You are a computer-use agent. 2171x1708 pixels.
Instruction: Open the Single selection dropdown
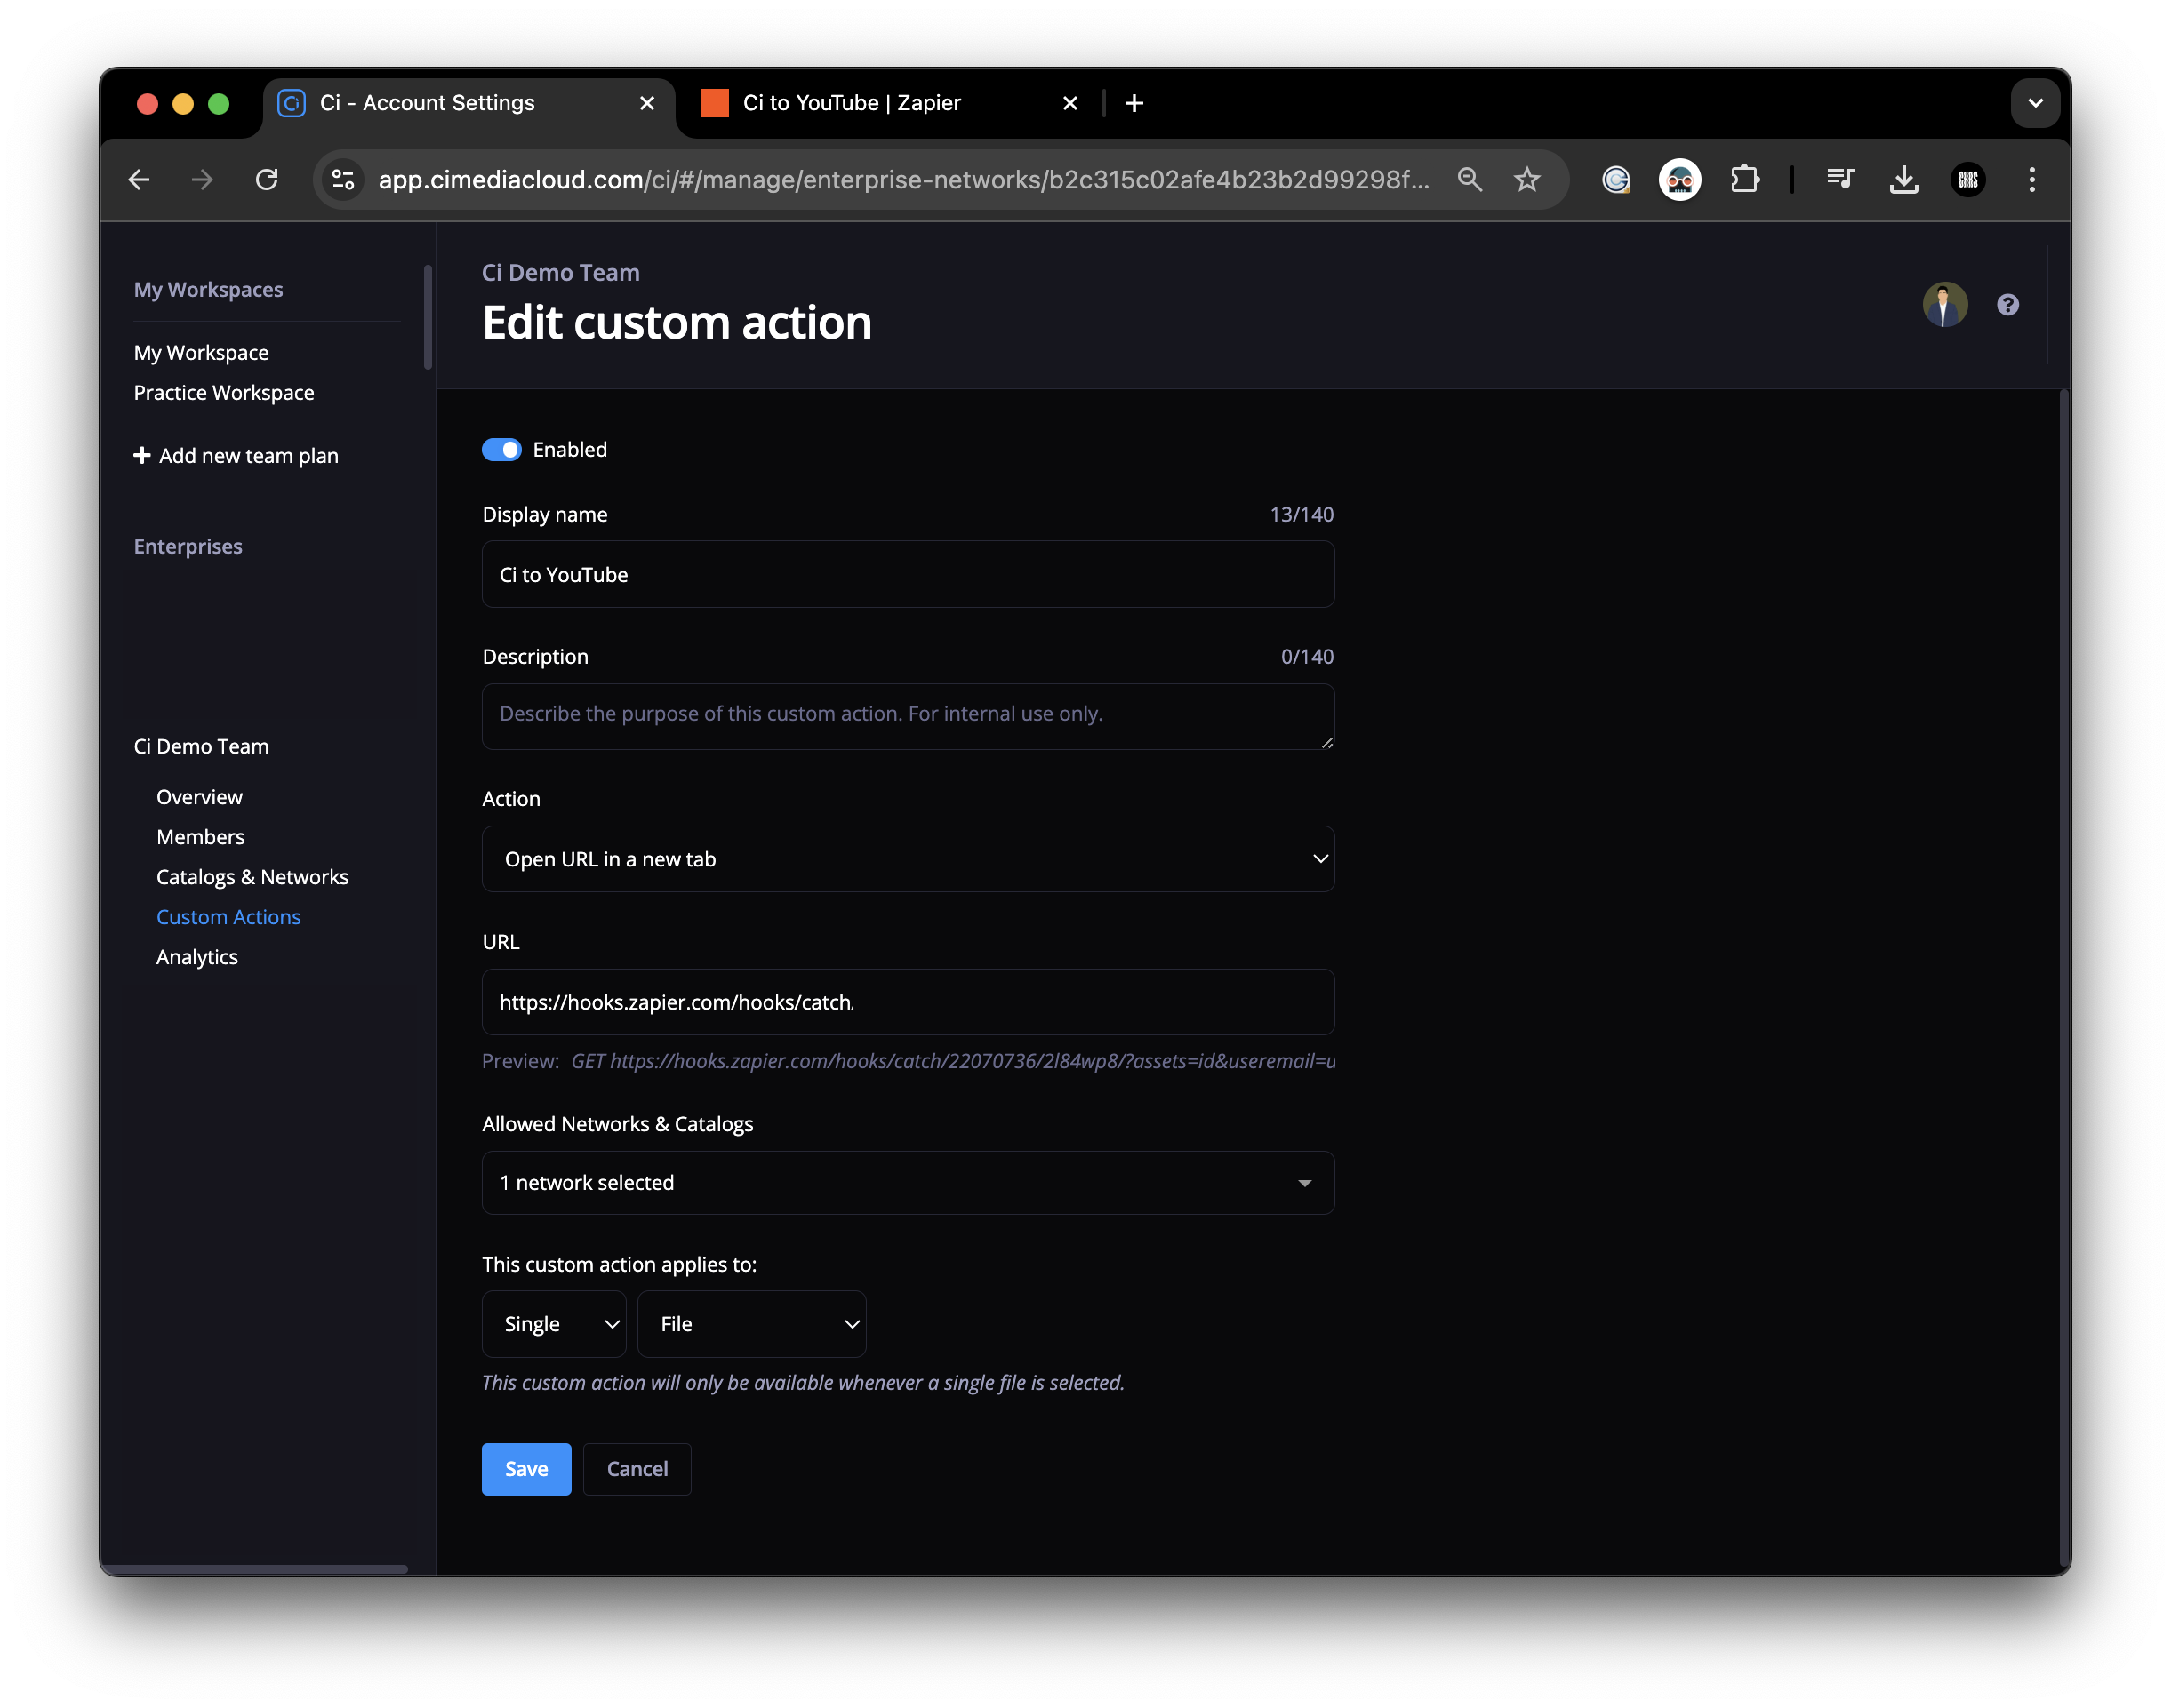(x=553, y=1324)
